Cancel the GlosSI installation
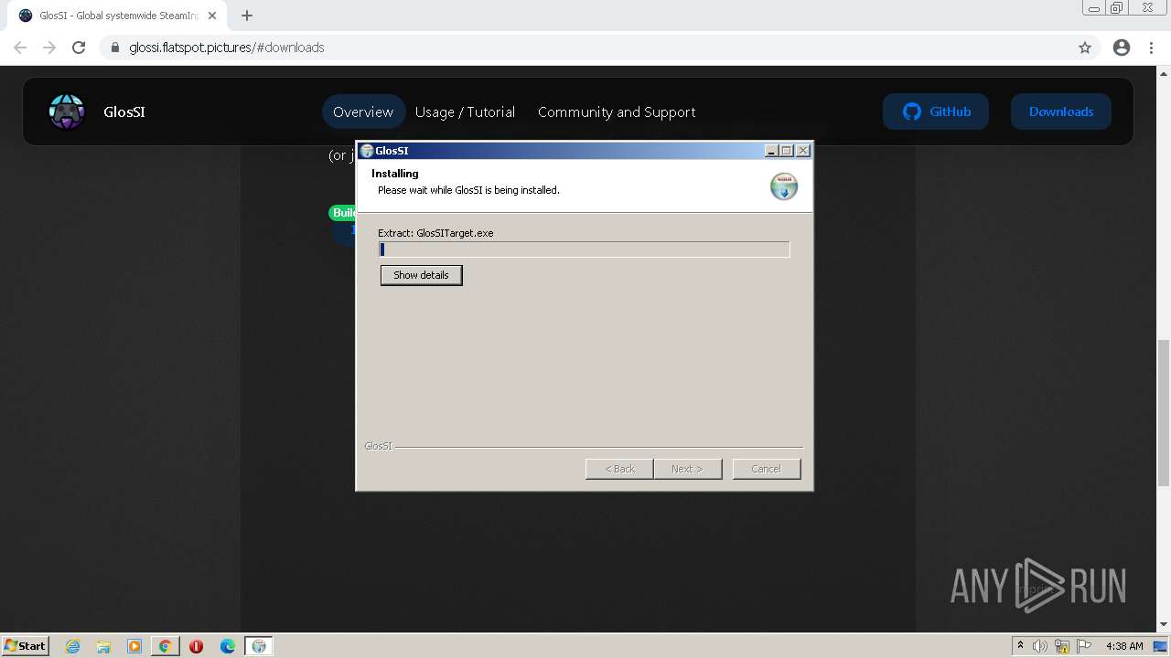The width and height of the screenshot is (1171, 658). coord(767,469)
